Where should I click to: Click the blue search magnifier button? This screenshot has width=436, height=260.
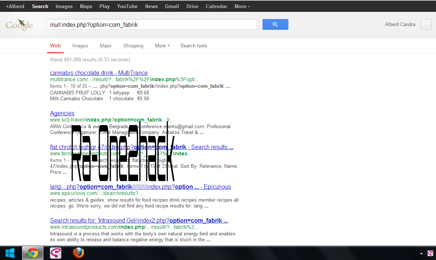[x=275, y=24]
